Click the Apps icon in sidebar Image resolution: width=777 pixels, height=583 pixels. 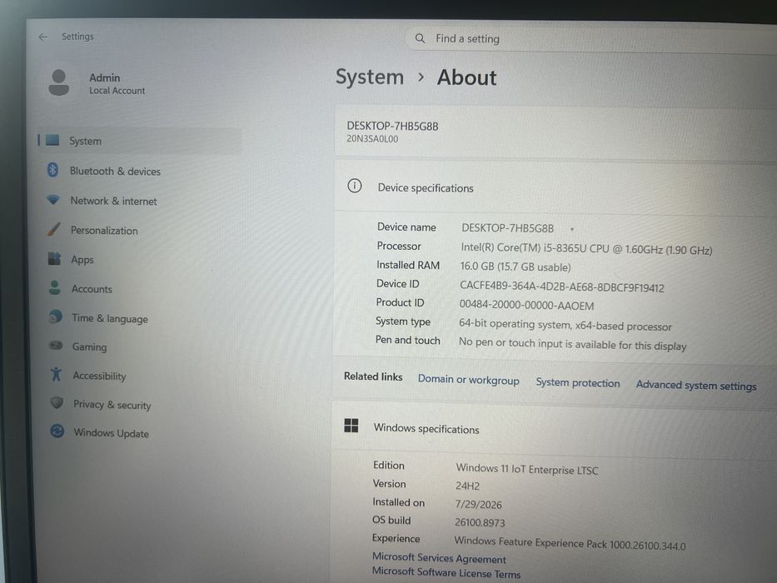pyautogui.click(x=54, y=259)
